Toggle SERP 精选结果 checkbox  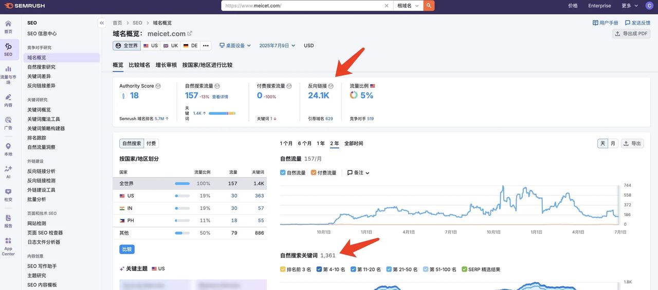464,269
